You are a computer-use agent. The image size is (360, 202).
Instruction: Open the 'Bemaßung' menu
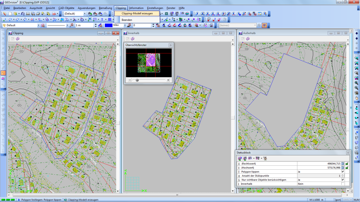click(105, 8)
